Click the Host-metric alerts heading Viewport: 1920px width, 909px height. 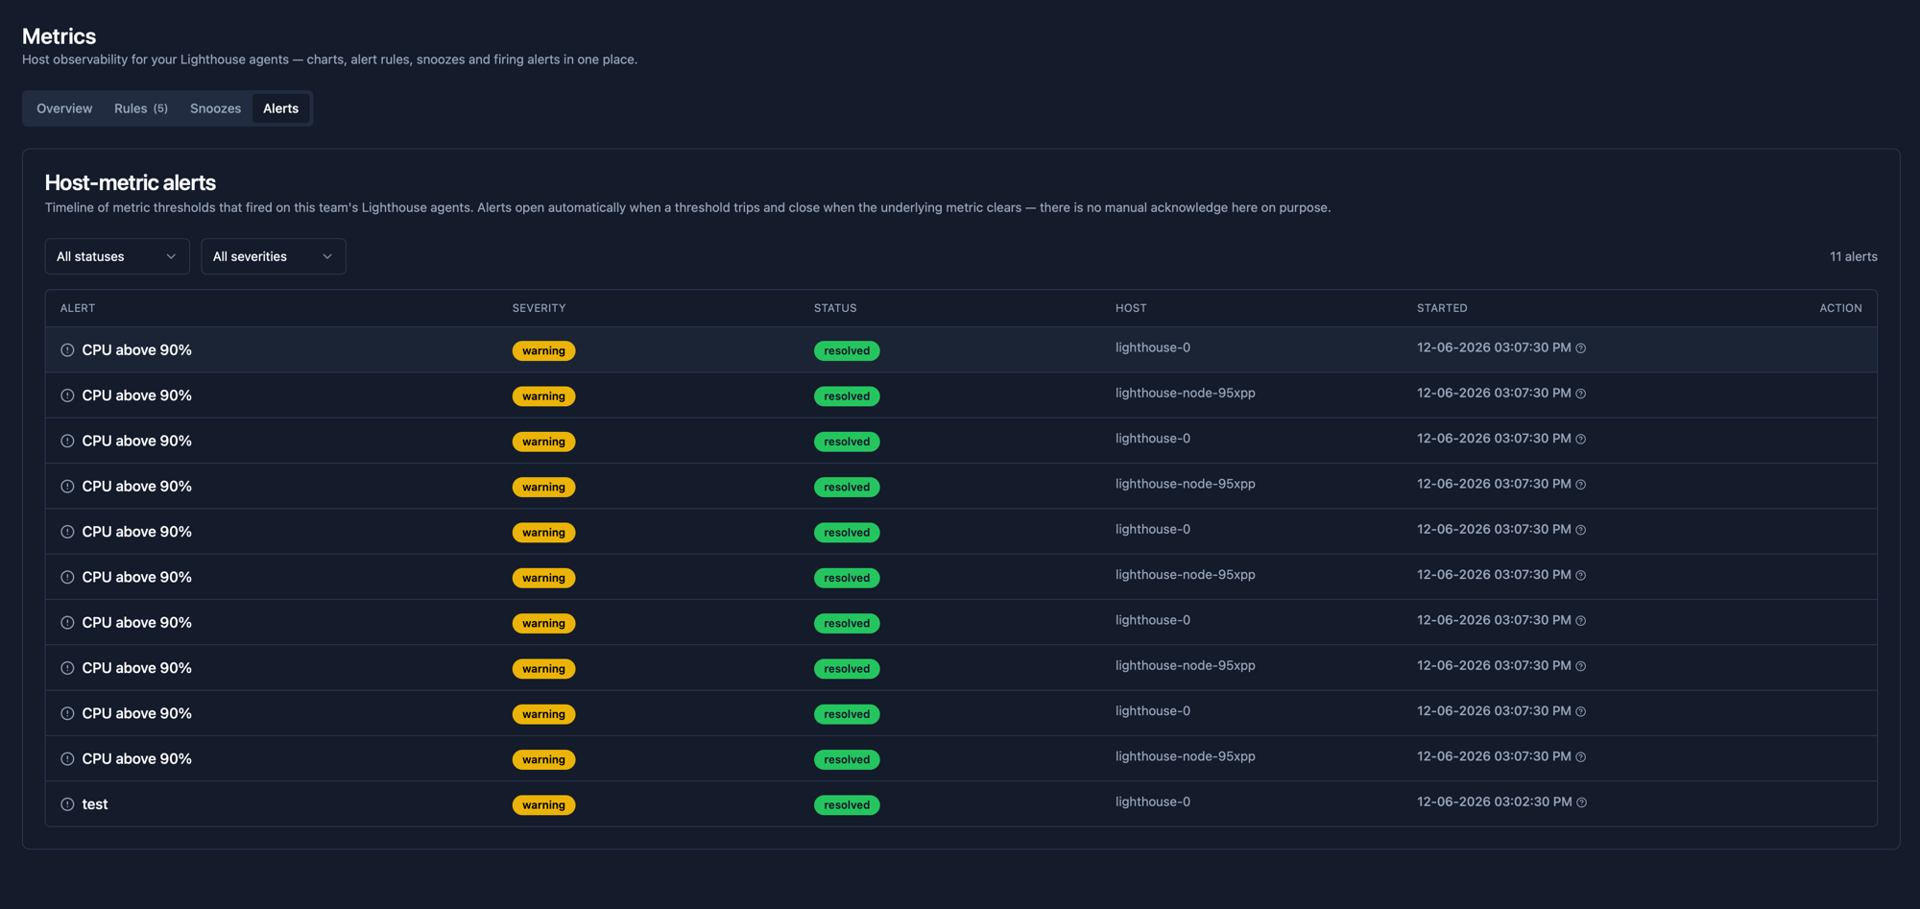click(x=131, y=182)
